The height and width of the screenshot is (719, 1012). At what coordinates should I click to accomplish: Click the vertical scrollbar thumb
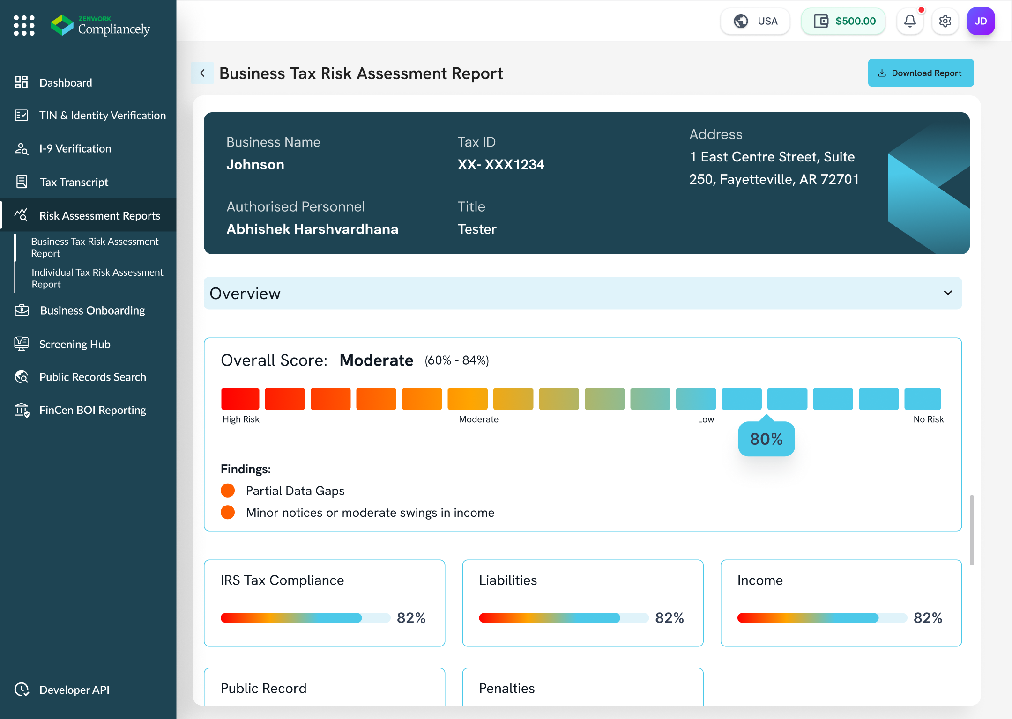point(972,530)
